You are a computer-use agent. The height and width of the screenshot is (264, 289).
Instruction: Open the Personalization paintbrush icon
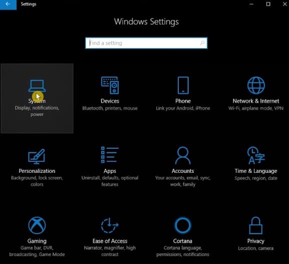37,156
